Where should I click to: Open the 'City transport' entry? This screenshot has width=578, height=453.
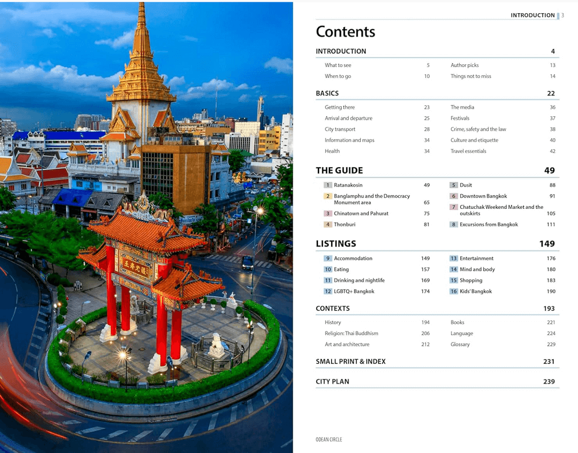(x=340, y=130)
